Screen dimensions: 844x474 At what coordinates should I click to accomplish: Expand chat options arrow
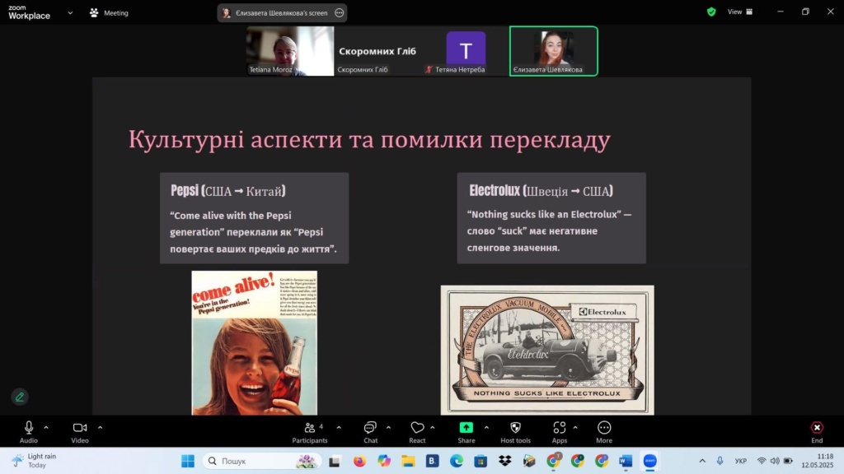(389, 428)
